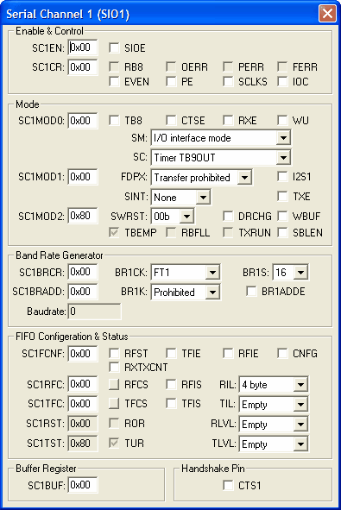Click the TFCS toggle button
The image size is (341, 510).
click(x=114, y=404)
